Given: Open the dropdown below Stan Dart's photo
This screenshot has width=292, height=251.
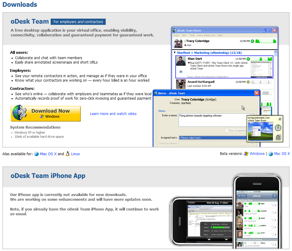Looking at the screenshot, I should click(x=181, y=72).
